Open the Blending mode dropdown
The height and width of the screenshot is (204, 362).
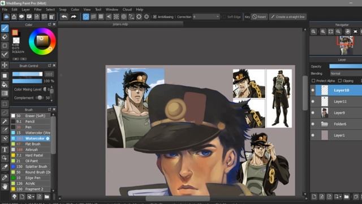346,74
